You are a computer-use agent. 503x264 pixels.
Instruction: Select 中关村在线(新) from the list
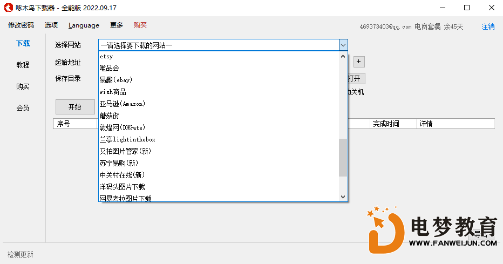click(219, 175)
